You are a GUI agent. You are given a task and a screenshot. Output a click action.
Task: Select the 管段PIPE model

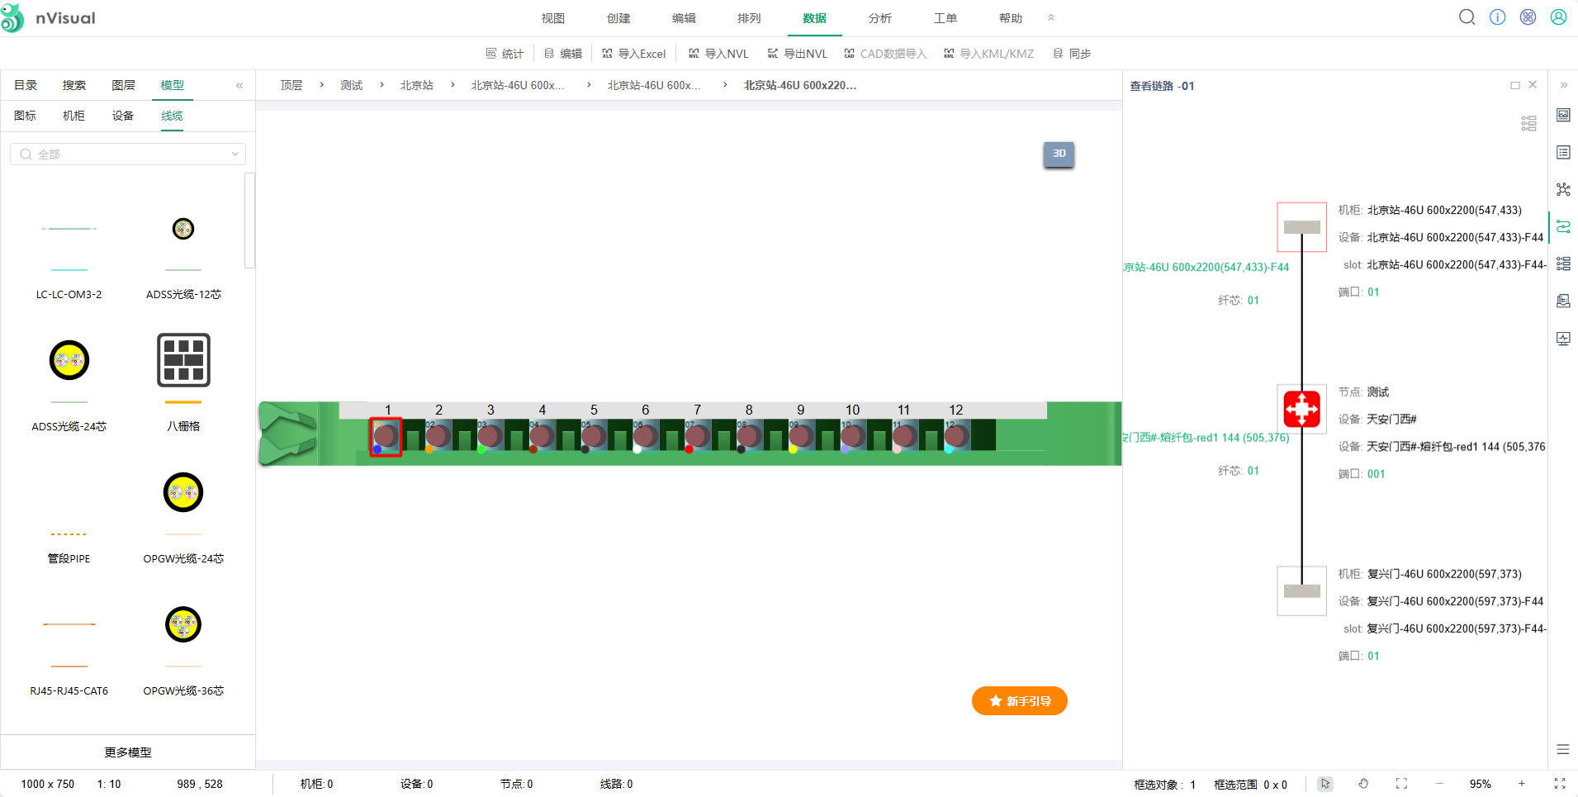pos(69,545)
